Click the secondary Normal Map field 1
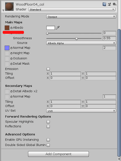 click(109, 97)
